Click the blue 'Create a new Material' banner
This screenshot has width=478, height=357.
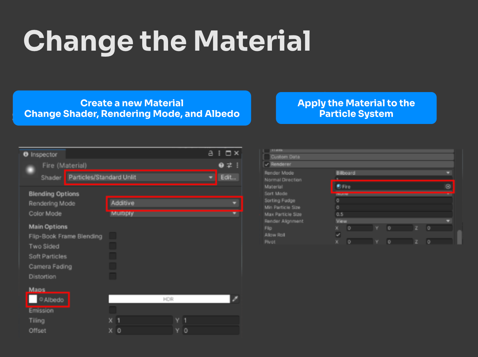pyautogui.click(x=132, y=108)
